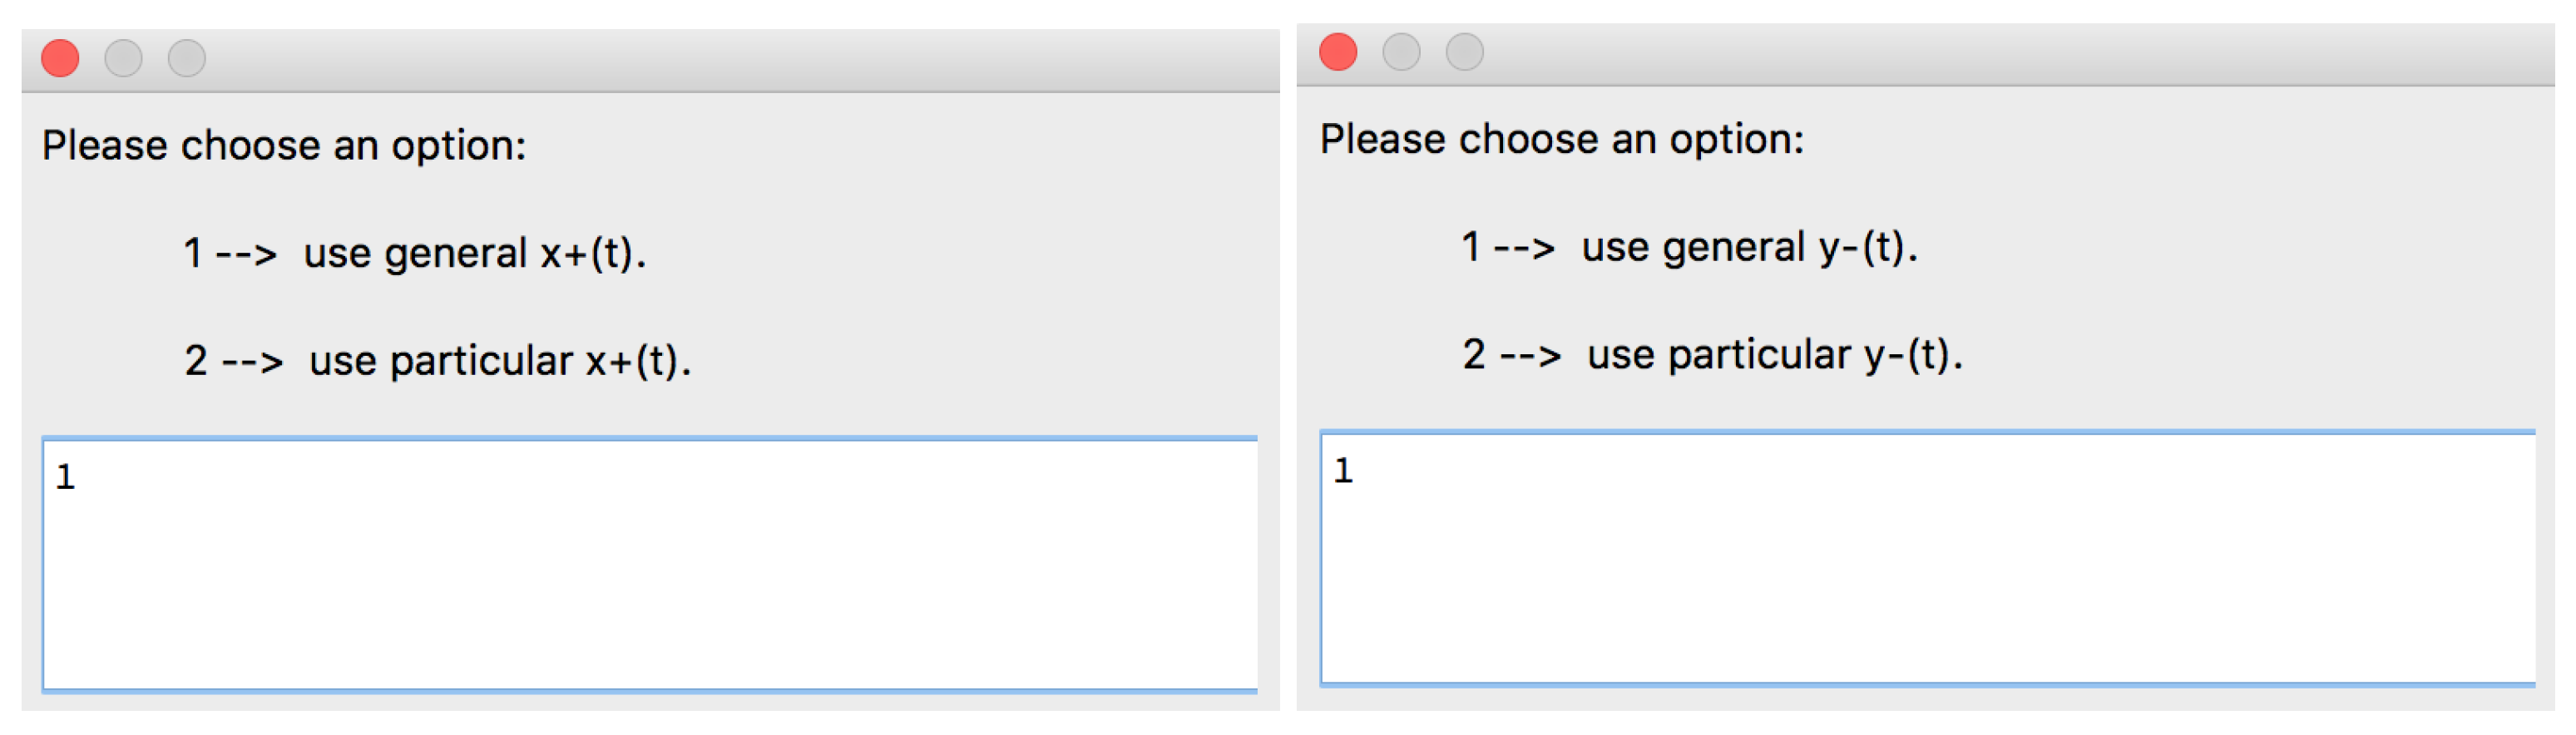The width and height of the screenshot is (2576, 735).
Task: Click the "use general x+(t)." option text
Action: pyautogui.click(x=475, y=254)
